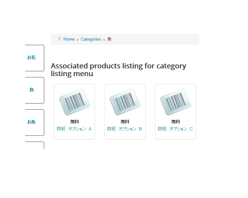Open product link 防犯 オプション A
This screenshot has width=248, height=198.
click(74, 129)
